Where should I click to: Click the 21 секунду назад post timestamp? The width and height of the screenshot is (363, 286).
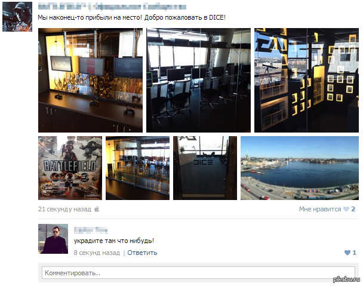(65, 209)
